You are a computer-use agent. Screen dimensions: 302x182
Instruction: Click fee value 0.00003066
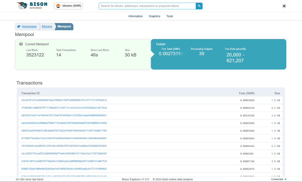(x=247, y=131)
